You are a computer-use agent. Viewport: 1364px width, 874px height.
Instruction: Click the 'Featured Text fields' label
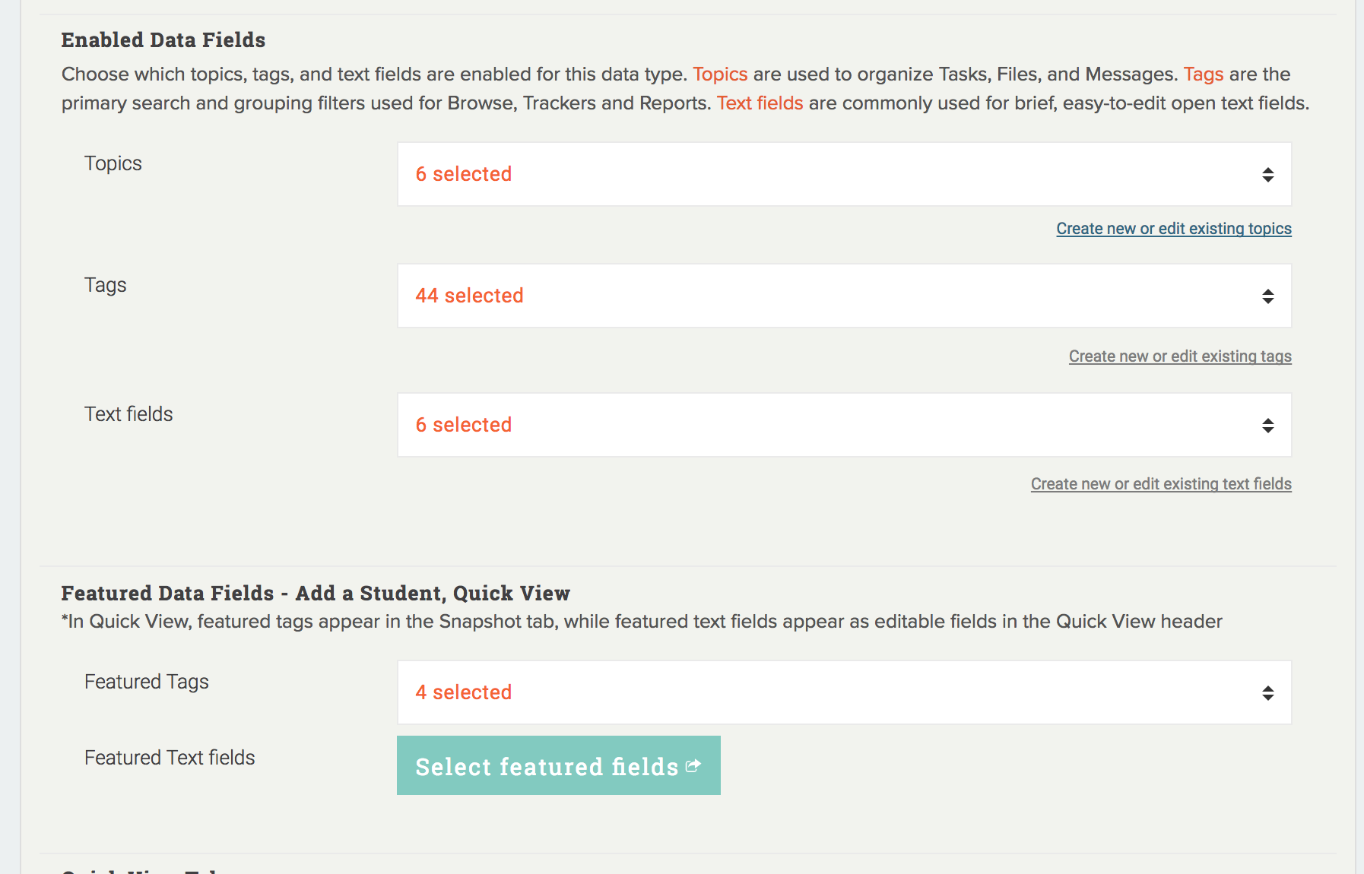[x=170, y=758]
